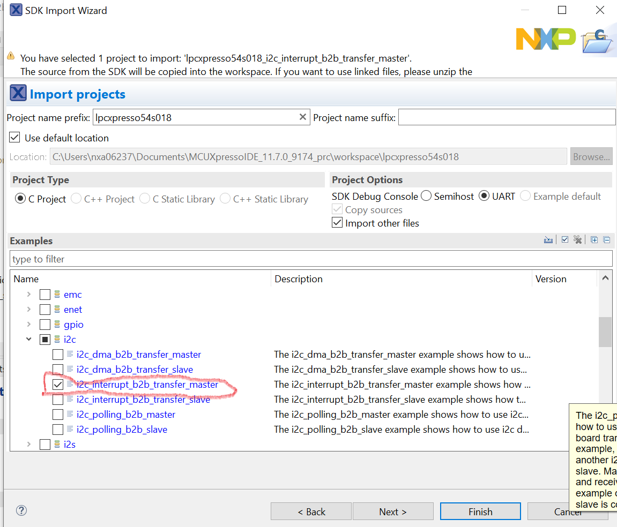Expand all tree nodes with the plus icon

click(594, 239)
